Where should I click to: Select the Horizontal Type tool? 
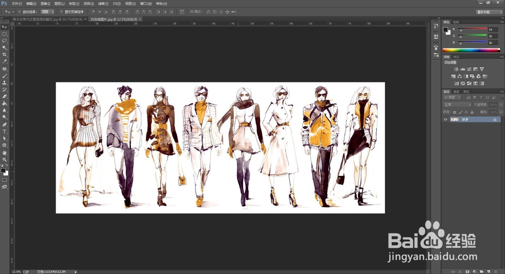point(5,131)
